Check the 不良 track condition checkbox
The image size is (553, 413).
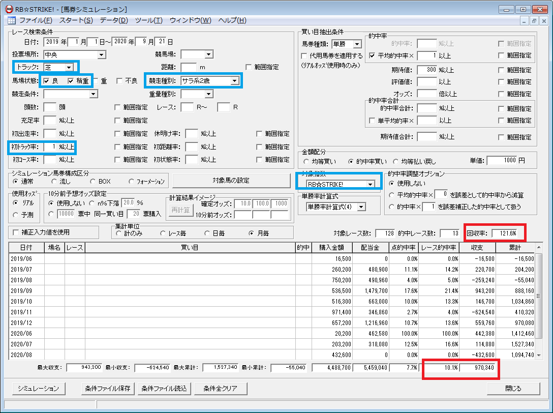119,81
